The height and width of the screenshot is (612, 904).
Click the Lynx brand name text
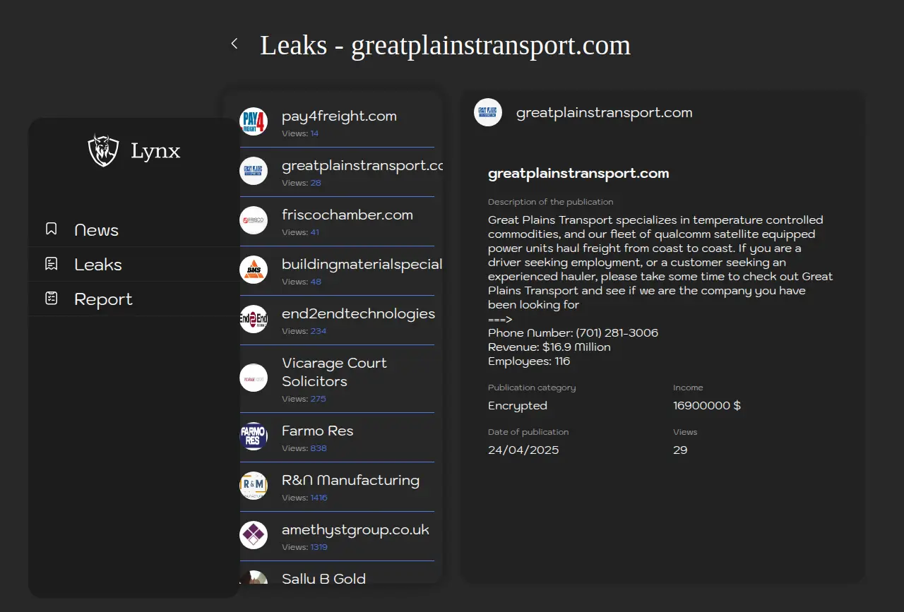tap(155, 151)
